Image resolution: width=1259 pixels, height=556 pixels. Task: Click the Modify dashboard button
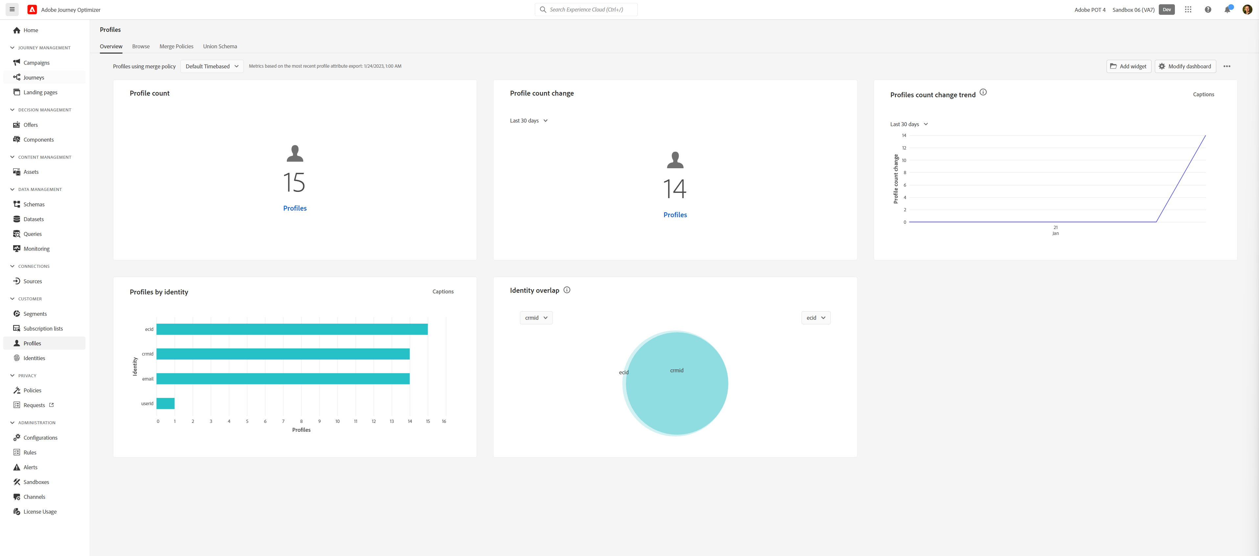pyautogui.click(x=1185, y=66)
